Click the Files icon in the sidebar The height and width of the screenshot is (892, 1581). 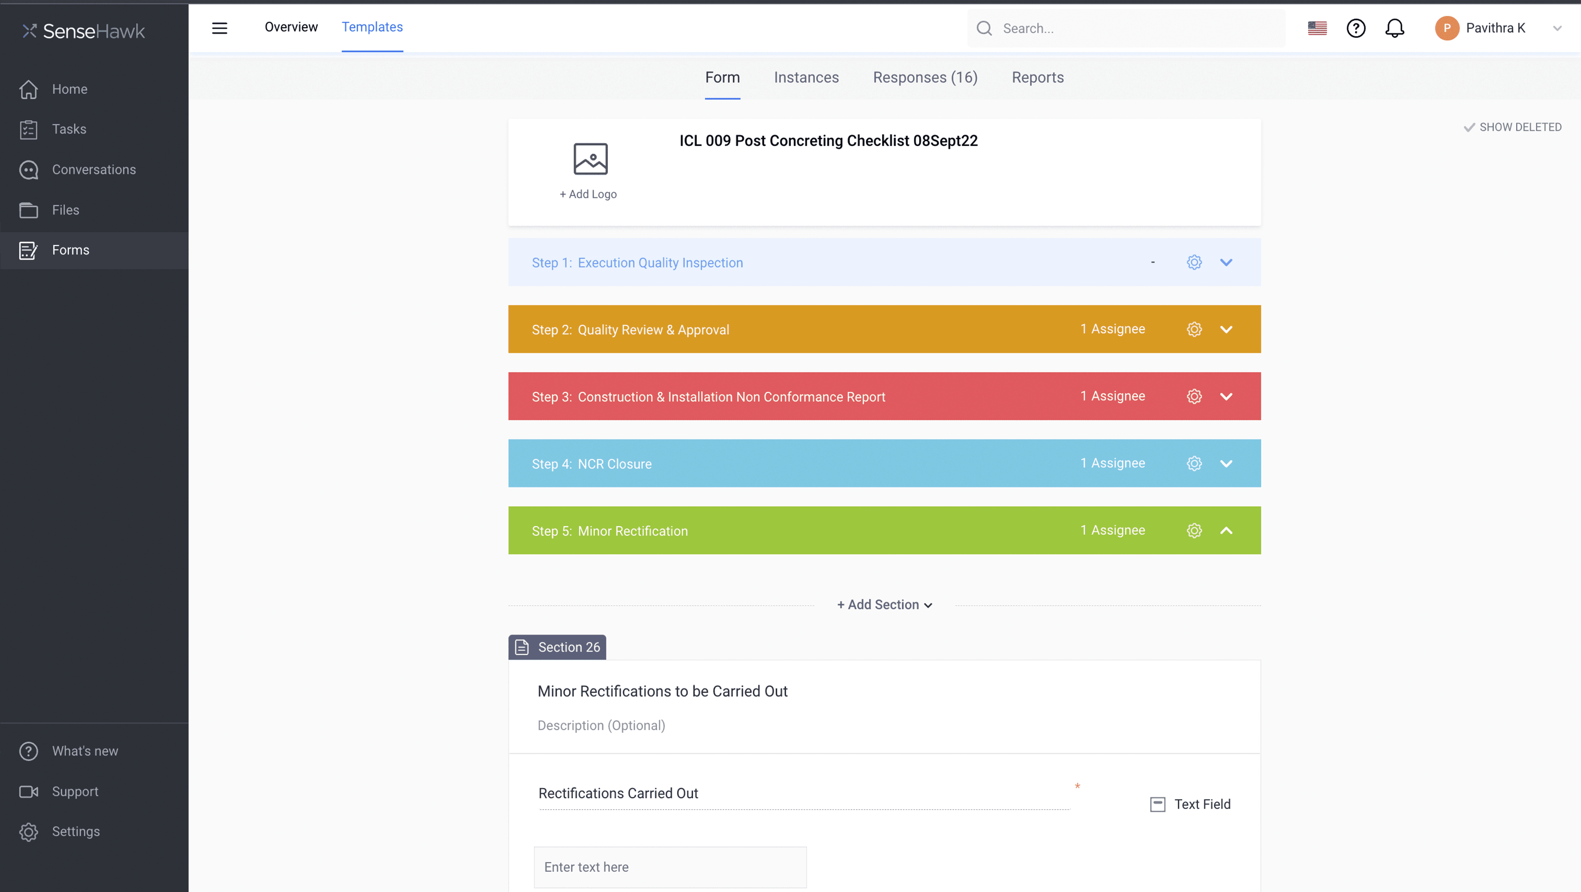tap(29, 209)
